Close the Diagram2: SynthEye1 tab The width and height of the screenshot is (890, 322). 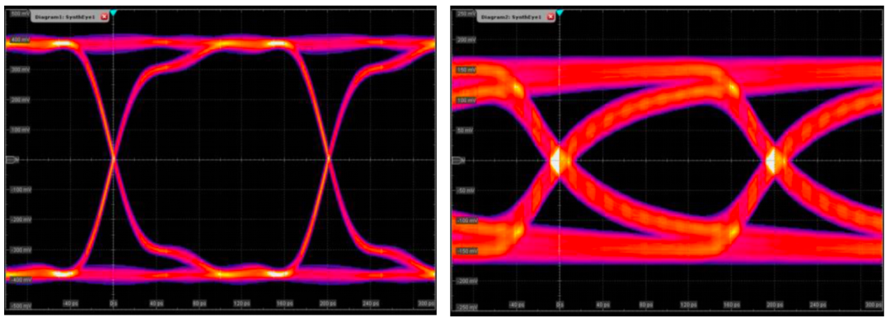click(550, 17)
